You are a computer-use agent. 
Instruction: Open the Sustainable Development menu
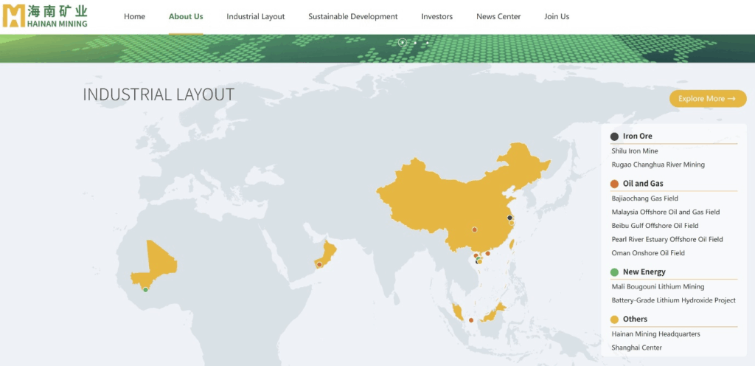coord(352,16)
